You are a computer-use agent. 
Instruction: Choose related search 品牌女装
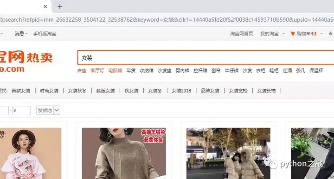210,91
